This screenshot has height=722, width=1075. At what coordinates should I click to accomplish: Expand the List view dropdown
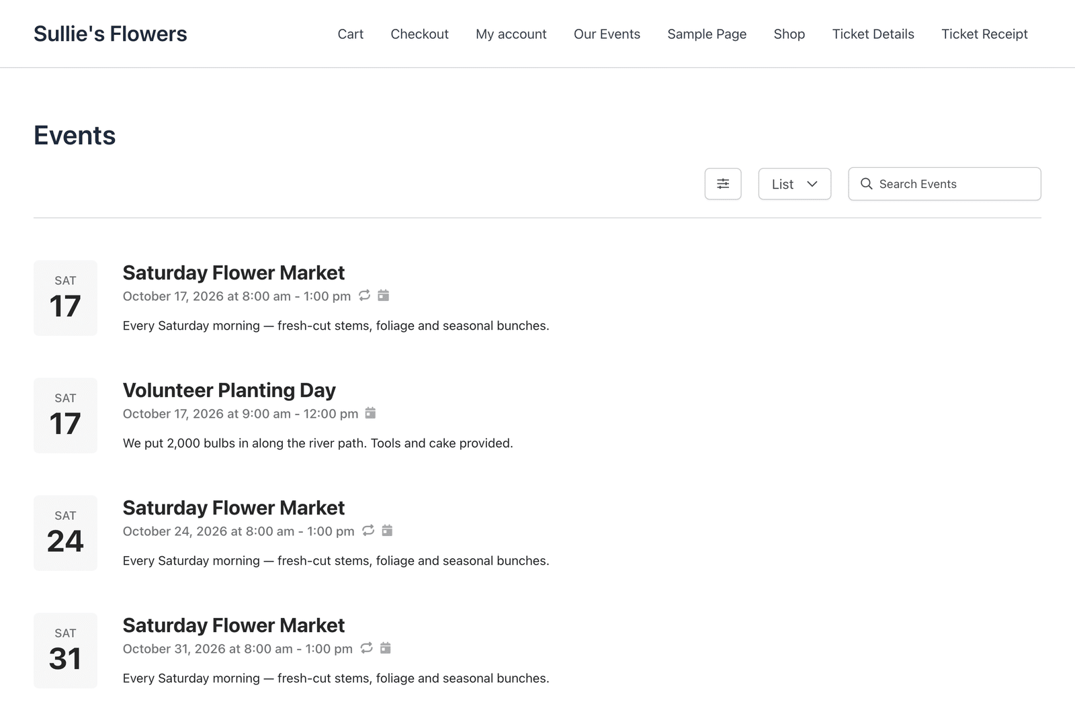[795, 184]
